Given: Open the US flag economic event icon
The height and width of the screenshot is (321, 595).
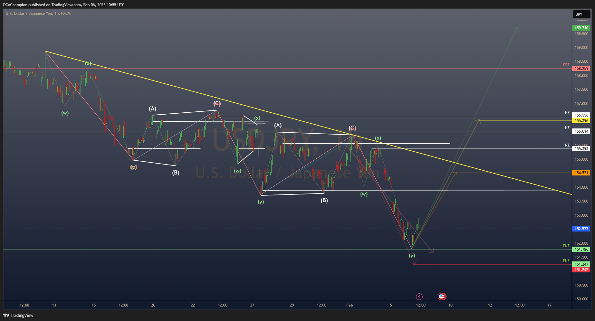Looking at the screenshot, I should coord(442,297).
